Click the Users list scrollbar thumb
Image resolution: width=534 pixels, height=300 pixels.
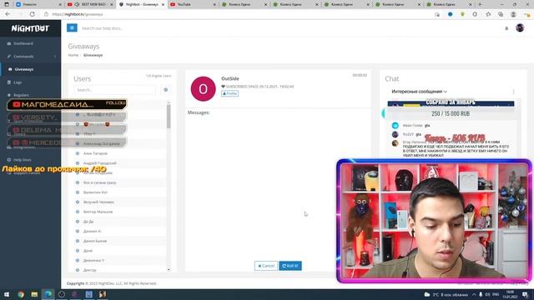click(169, 117)
